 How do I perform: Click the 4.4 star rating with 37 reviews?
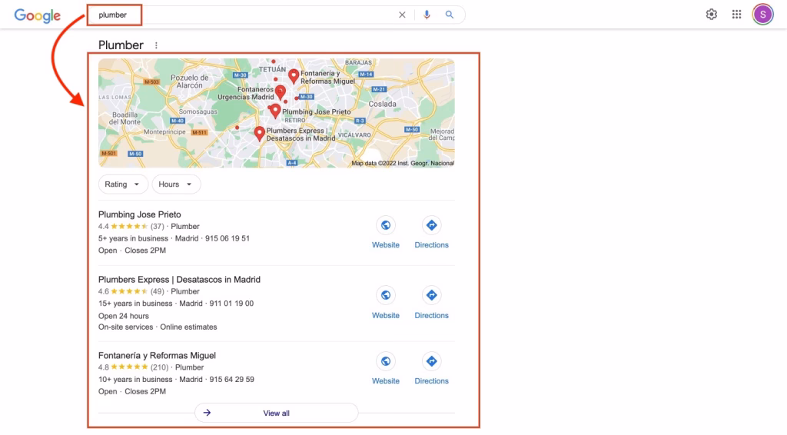coord(131,226)
